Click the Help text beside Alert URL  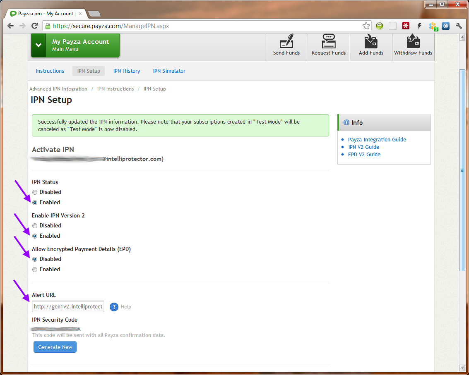tap(126, 307)
